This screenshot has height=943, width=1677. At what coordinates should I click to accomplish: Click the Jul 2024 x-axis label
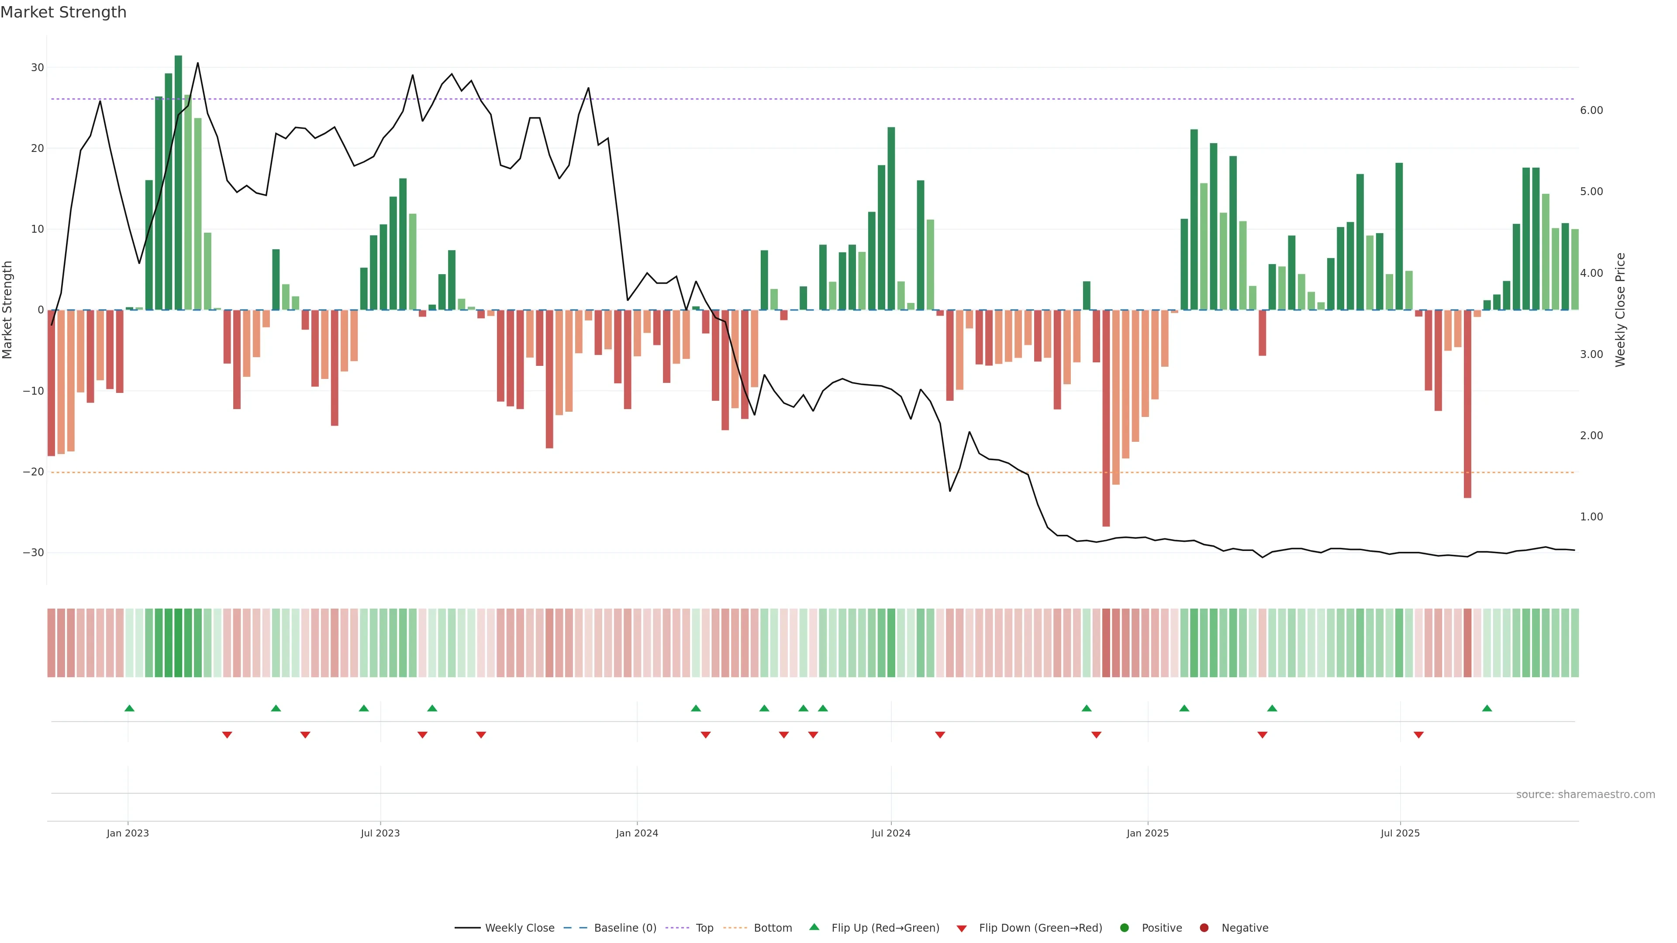click(x=890, y=833)
